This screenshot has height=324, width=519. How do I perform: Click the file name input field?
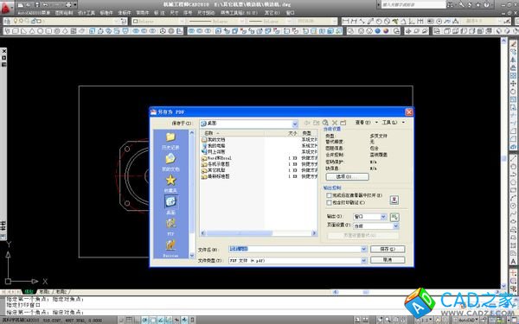298,249
